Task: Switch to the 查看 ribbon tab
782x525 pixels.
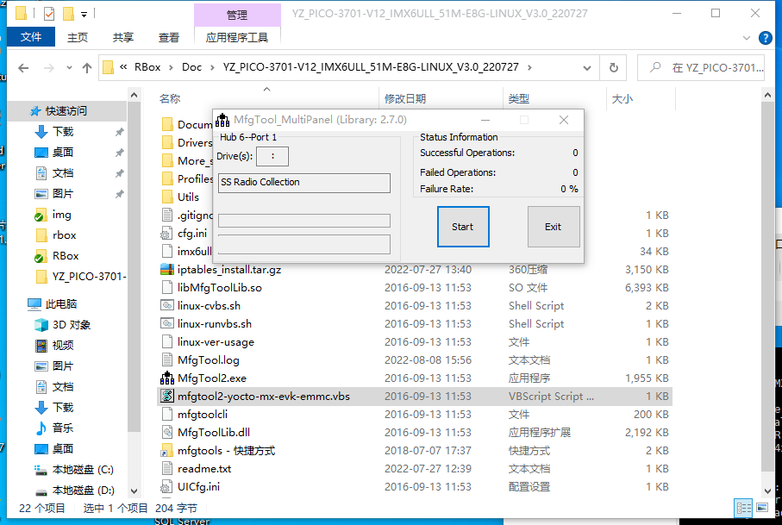Action: (169, 37)
